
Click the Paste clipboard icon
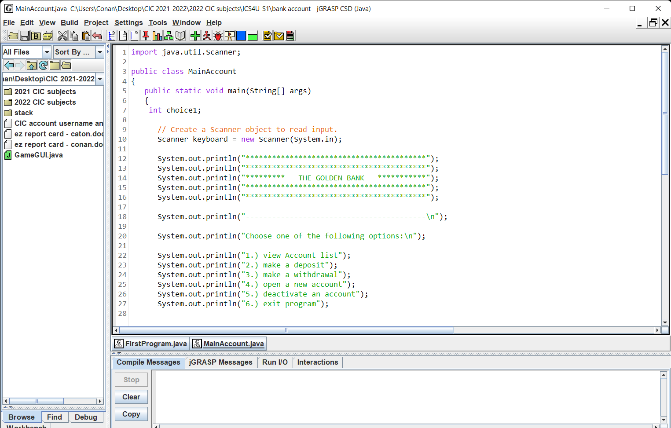tap(85, 36)
